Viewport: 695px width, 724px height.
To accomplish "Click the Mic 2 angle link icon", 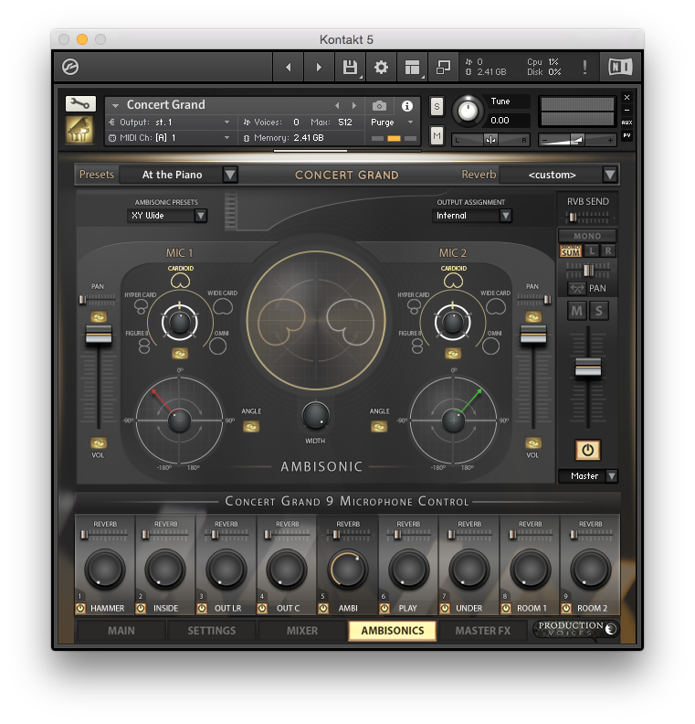I will coord(379,427).
